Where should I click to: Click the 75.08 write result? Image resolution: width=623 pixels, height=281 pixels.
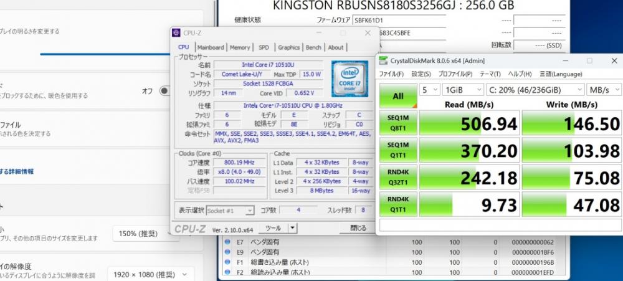(571, 178)
